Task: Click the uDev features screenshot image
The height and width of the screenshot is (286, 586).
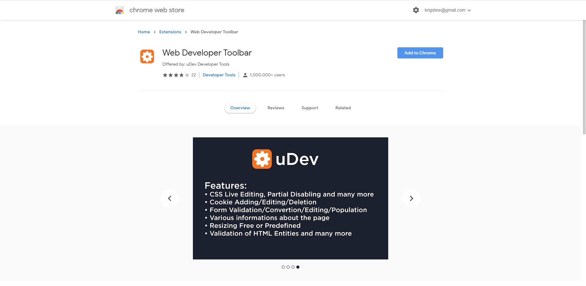Action: point(291,198)
